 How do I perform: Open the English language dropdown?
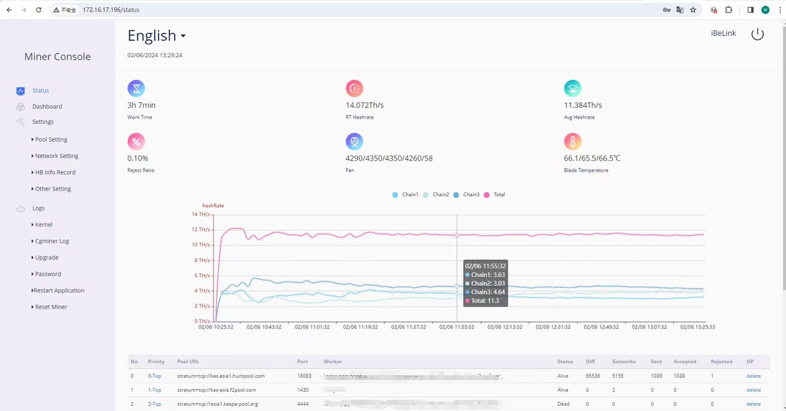pyautogui.click(x=157, y=35)
